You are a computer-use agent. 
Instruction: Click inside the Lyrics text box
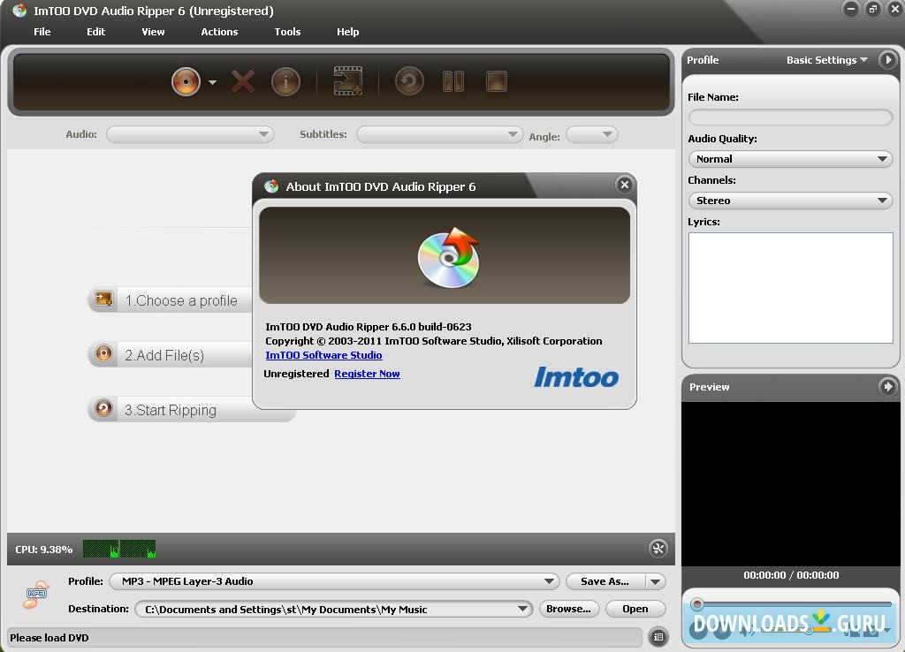tap(789, 287)
